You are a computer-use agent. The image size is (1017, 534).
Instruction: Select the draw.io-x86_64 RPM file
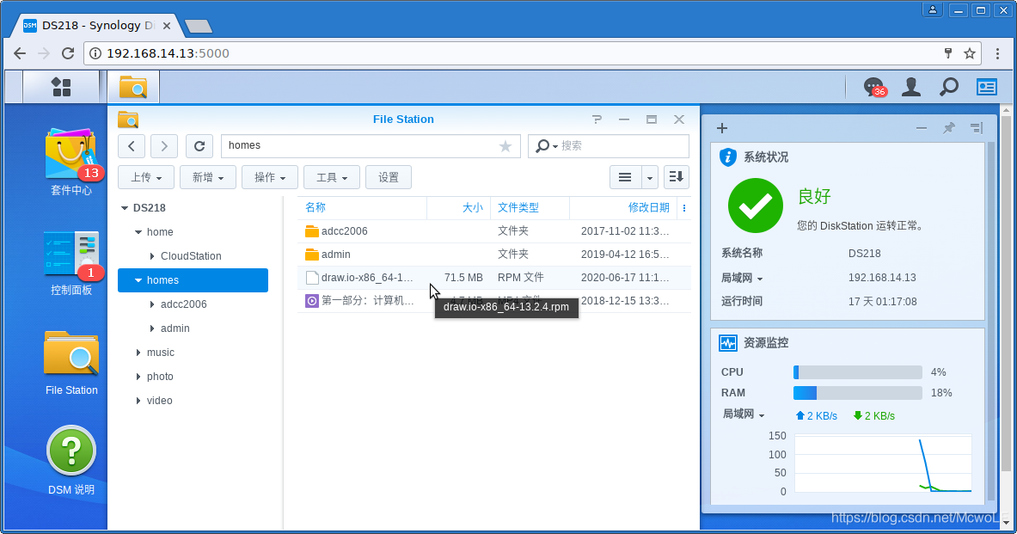pos(494,278)
